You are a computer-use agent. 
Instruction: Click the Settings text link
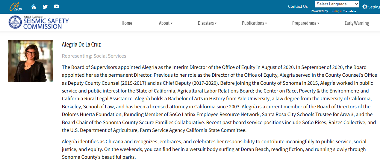point(374,7)
